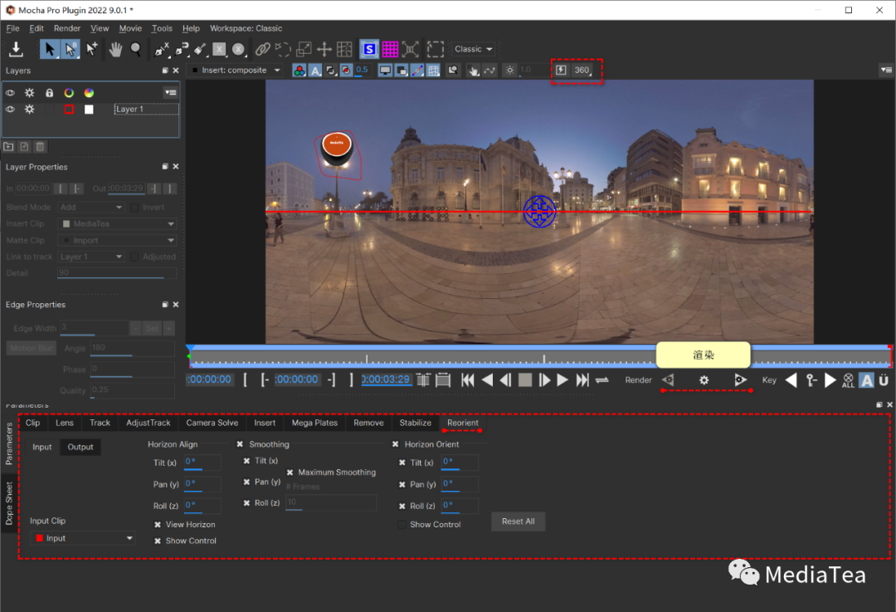This screenshot has height=612, width=896.
Task: Choose the Pan hand tool
Action: tap(115, 49)
